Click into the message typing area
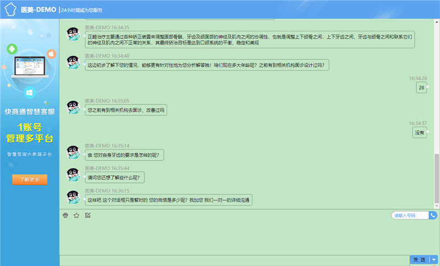Screen dimensions: 440x266 (x=237, y=236)
